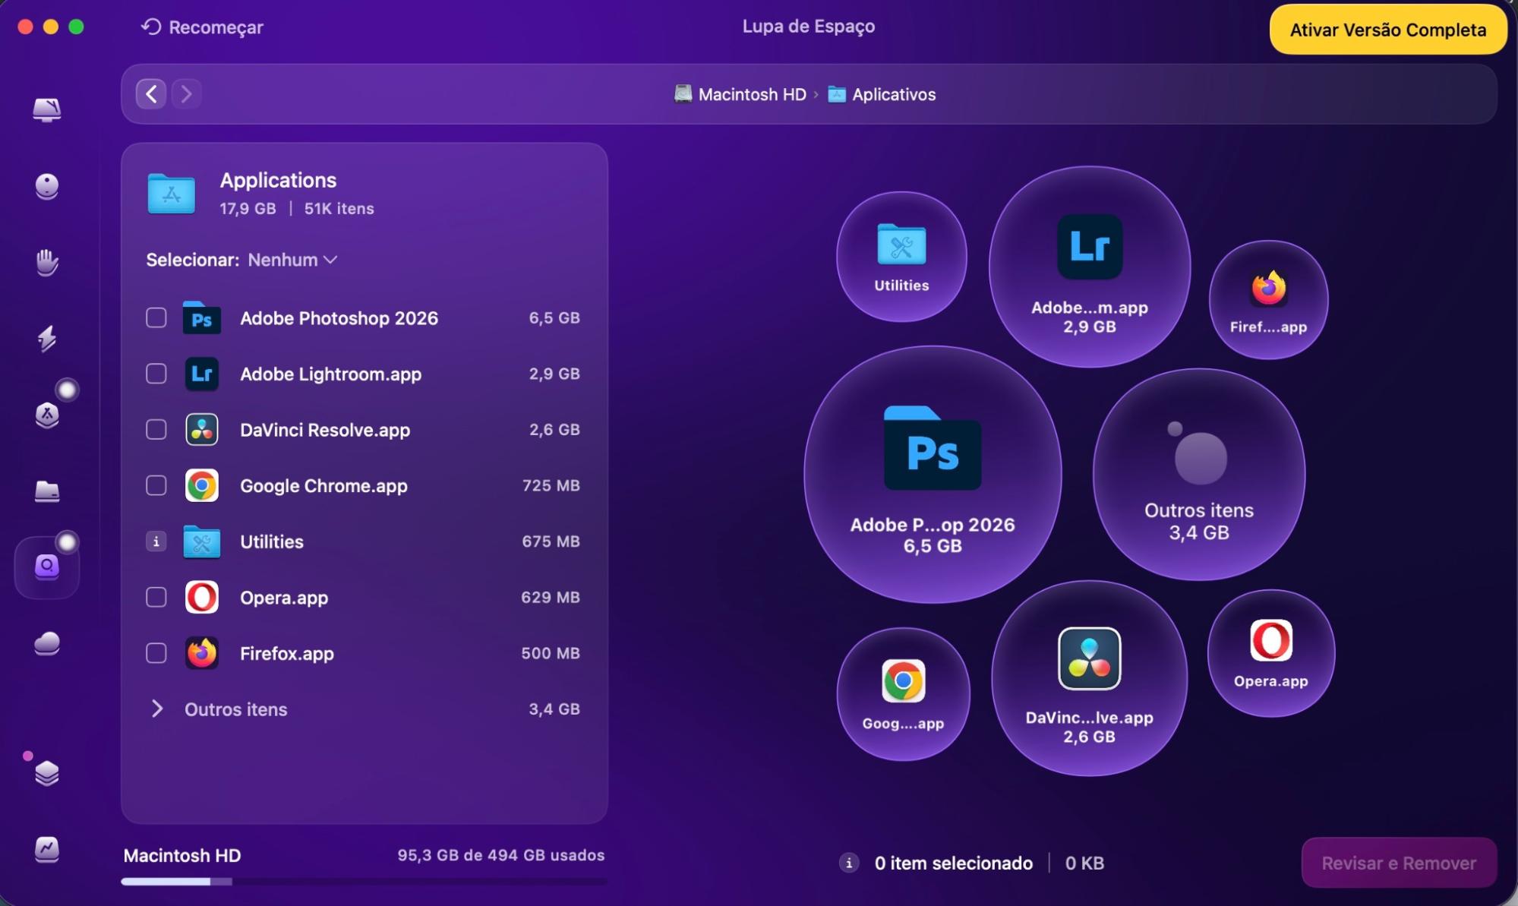Click Recomeçar to restart the scan
Screen dimensions: 1518x906
pos(202,27)
